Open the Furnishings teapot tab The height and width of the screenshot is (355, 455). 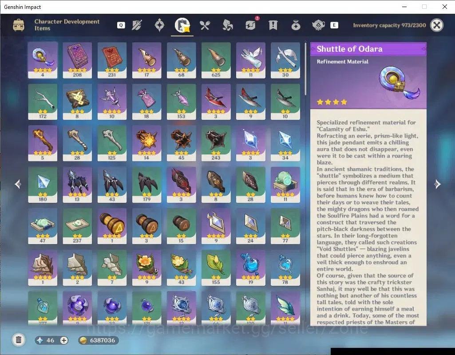318,25
